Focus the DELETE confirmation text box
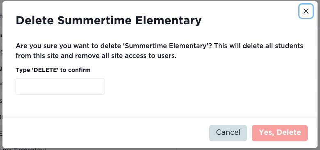This screenshot has width=320, height=150. click(60, 86)
